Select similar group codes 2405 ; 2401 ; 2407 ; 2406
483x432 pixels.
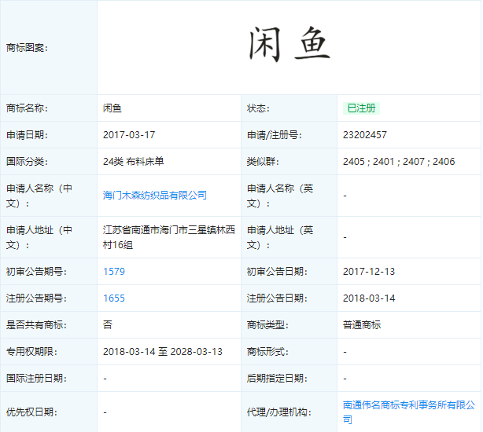coord(399,162)
